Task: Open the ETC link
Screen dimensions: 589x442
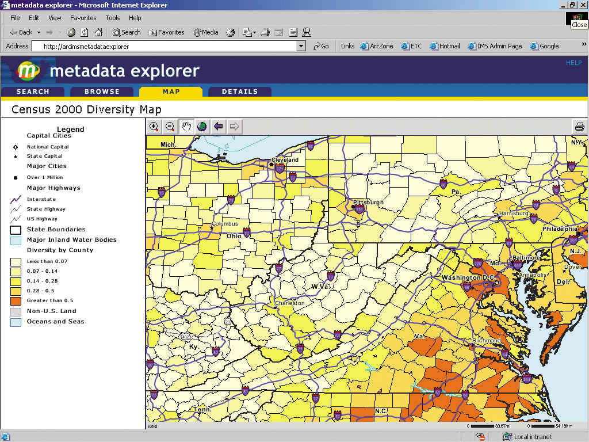Action: tap(412, 46)
